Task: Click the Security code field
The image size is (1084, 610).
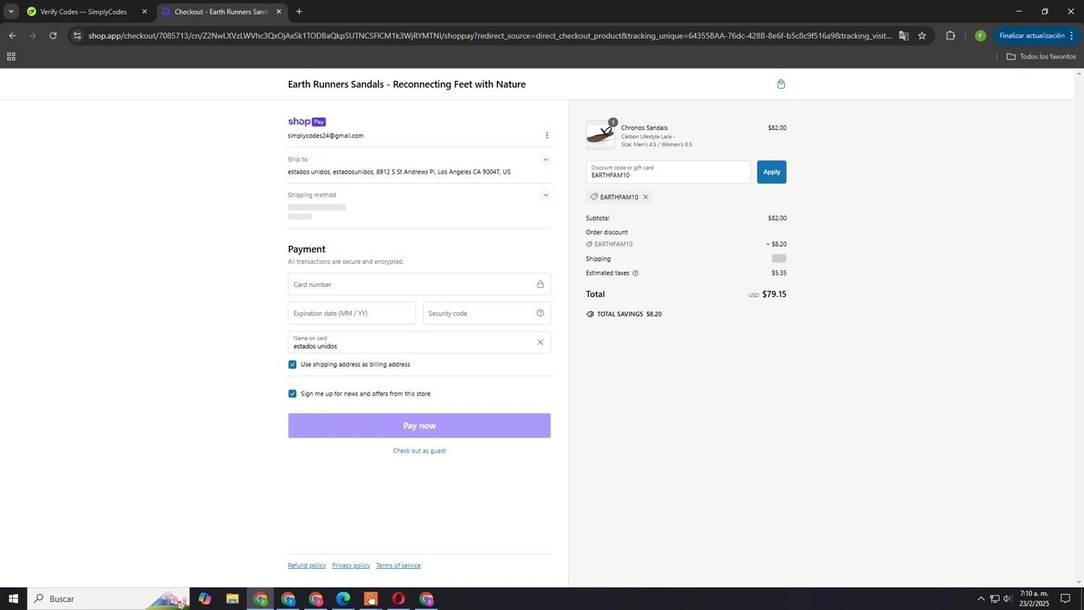Action: coord(486,313)
